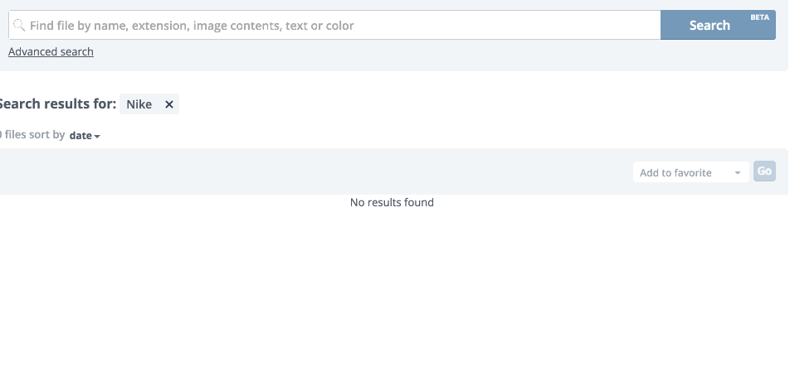This screenshot has width=790, height=386.
Task: Click the BETA badge on Search button
Action: [759, 17]
